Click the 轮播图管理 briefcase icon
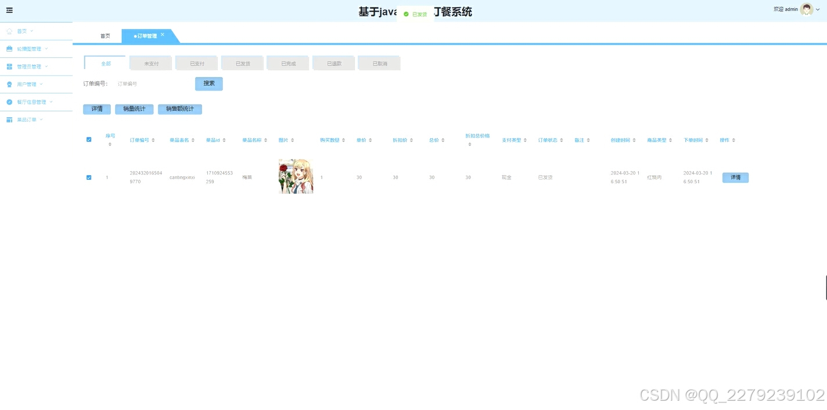827x410 pixels. (x=9, y=49)
